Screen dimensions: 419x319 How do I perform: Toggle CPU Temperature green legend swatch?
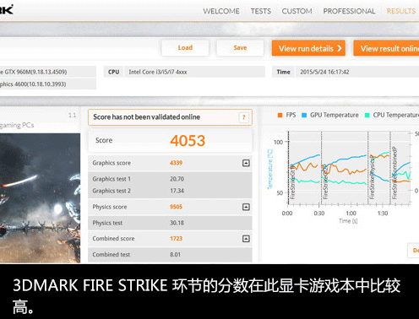pos(367,115)
